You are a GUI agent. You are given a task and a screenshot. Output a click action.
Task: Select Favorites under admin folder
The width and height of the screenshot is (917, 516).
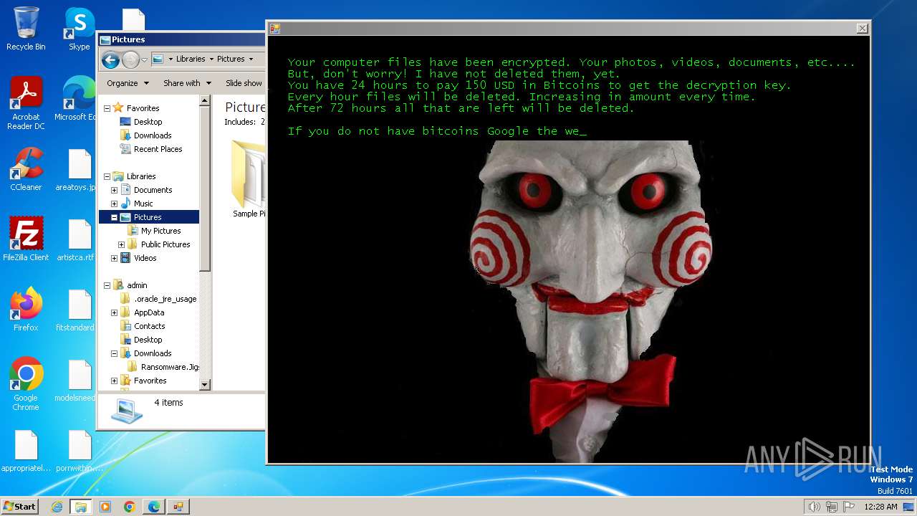[150, 381]
